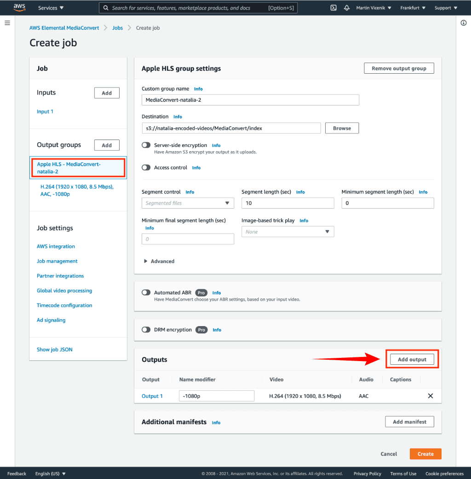
Task: Click the AWS search bar
Action: click(x=198, y=8)
